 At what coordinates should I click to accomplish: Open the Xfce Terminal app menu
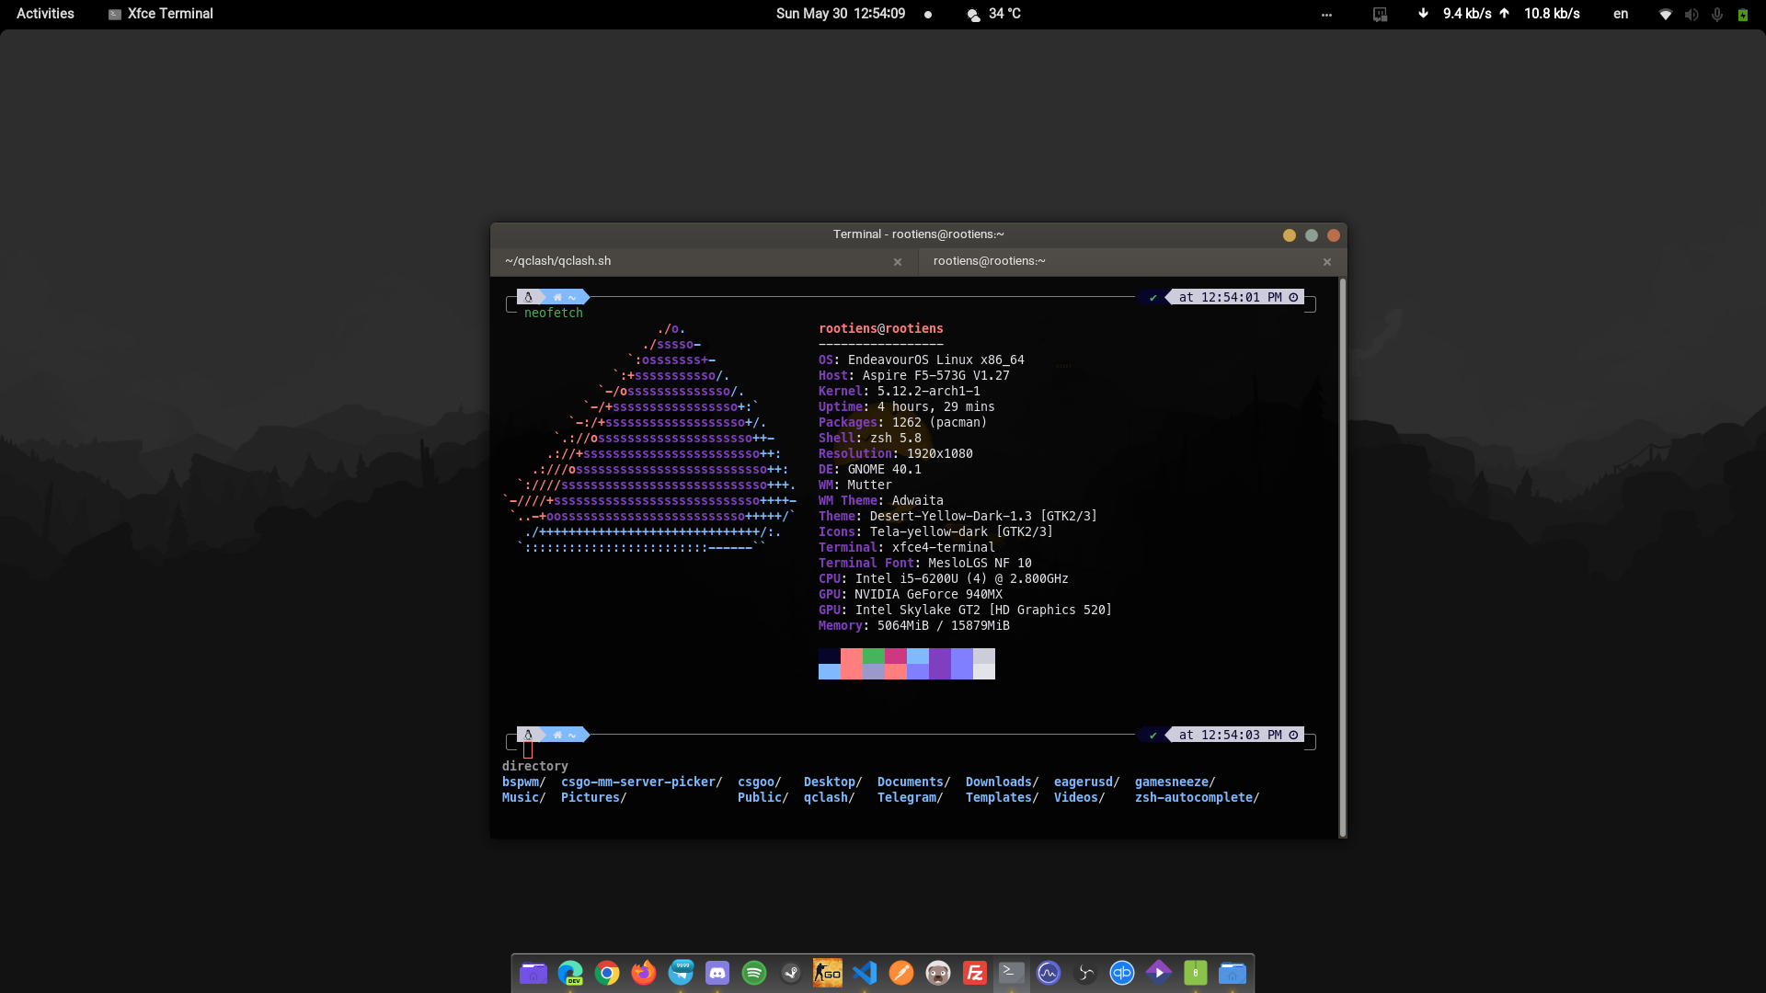pos(161,14)
